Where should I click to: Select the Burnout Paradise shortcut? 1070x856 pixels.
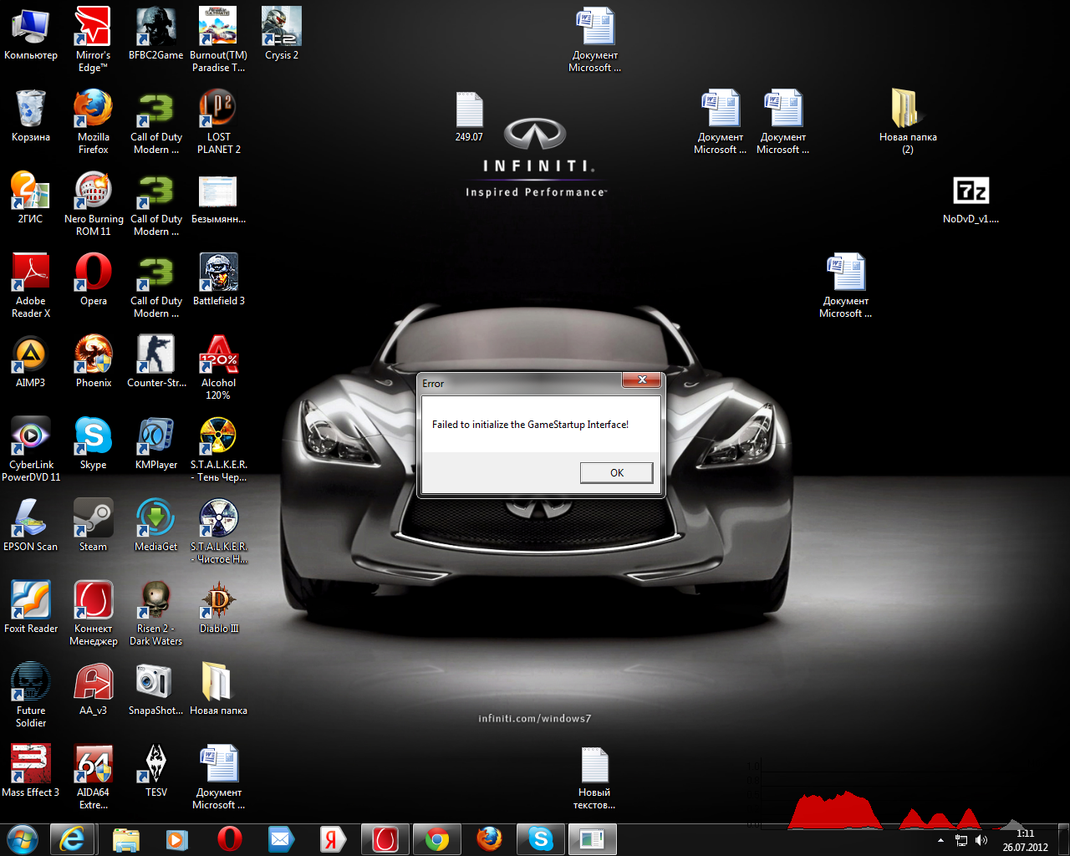[x=218, y=39]
